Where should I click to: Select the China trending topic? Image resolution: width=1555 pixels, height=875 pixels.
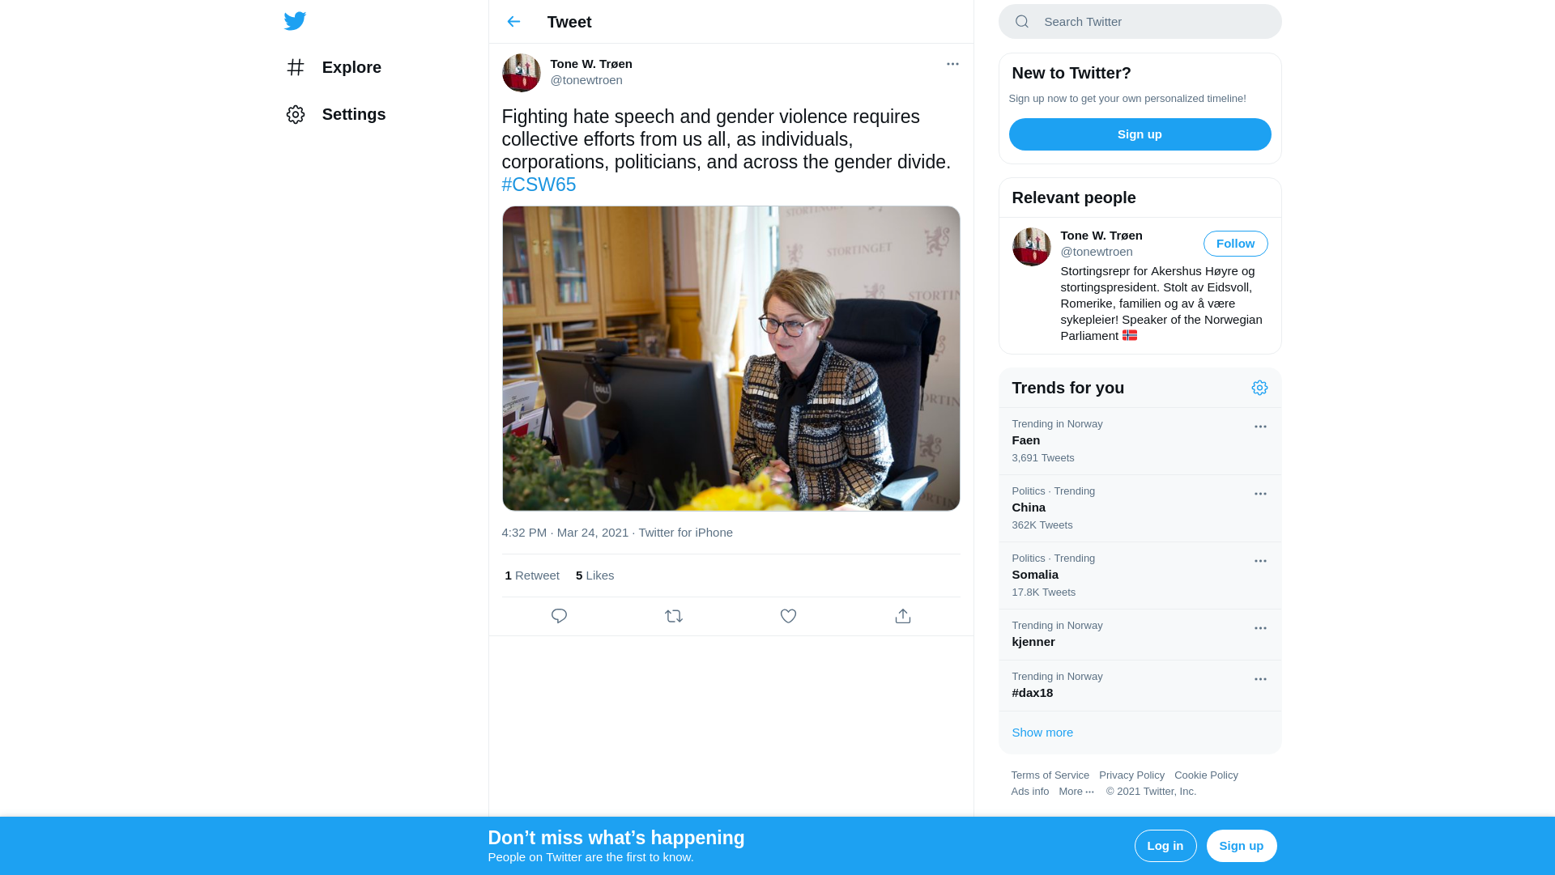pyautogui.click(x=1140, y=508)
